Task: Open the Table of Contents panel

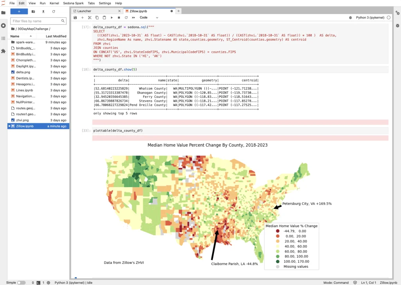Action: coord(3,38)
